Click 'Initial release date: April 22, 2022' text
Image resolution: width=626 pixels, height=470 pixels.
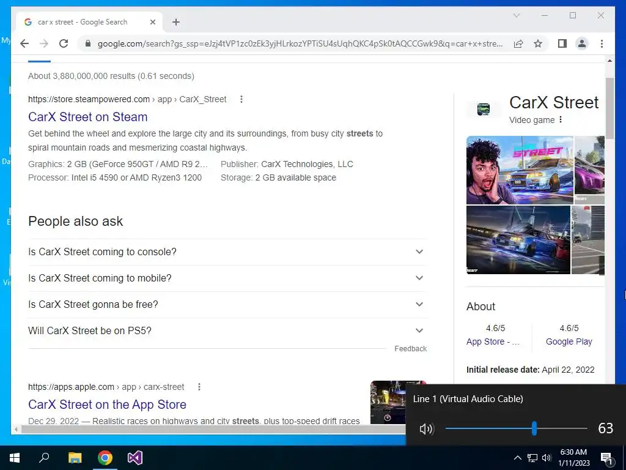pos(530,370)
